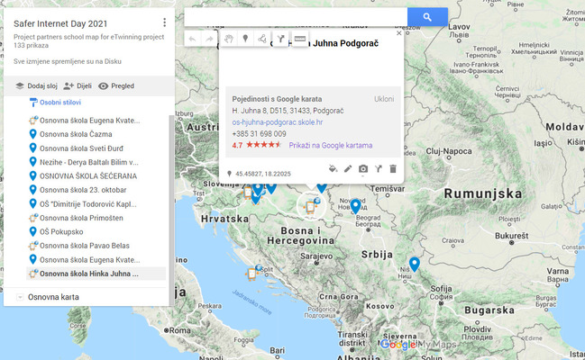Open the os-hjuhna-podgorac.skole.hr link
The height and width of the screenshot is (360, 585).
[x=278, y=122]
